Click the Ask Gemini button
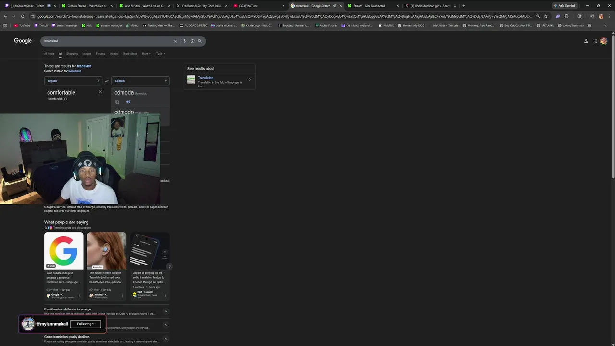The width and height of the screenshot is (615, 346). (564, 6)
